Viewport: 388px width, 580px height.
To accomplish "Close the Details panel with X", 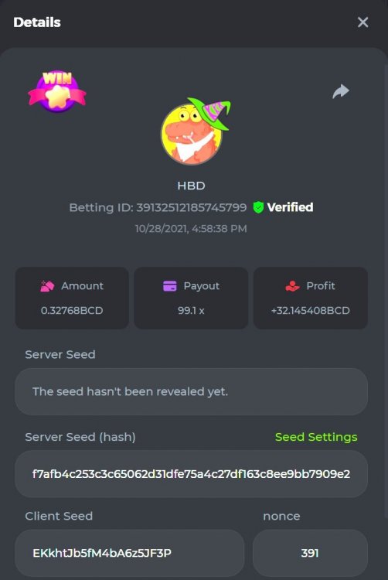I will tap(362, 22).
